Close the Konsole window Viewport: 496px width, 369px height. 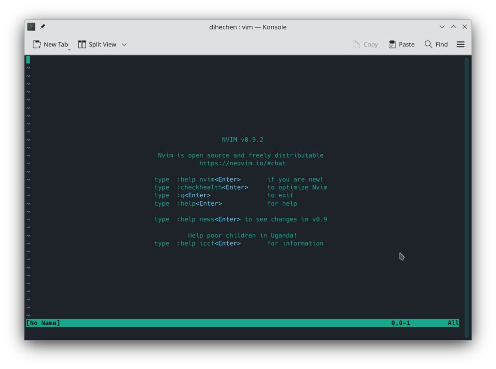(x=464, y=27)
